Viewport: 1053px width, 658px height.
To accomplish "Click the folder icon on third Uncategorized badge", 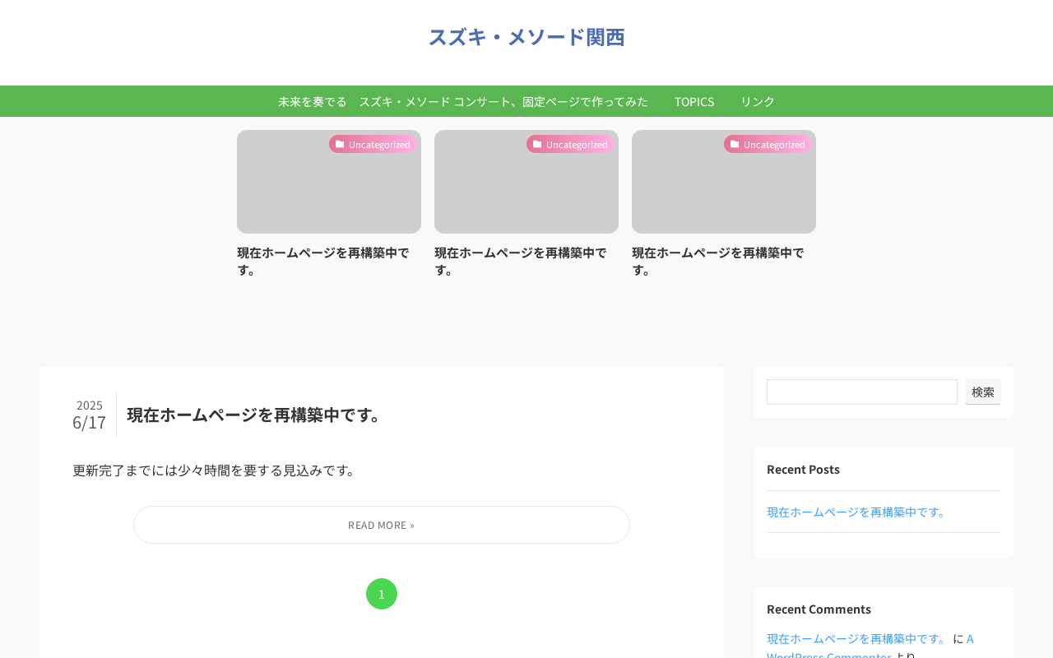I will pos(735,144).
